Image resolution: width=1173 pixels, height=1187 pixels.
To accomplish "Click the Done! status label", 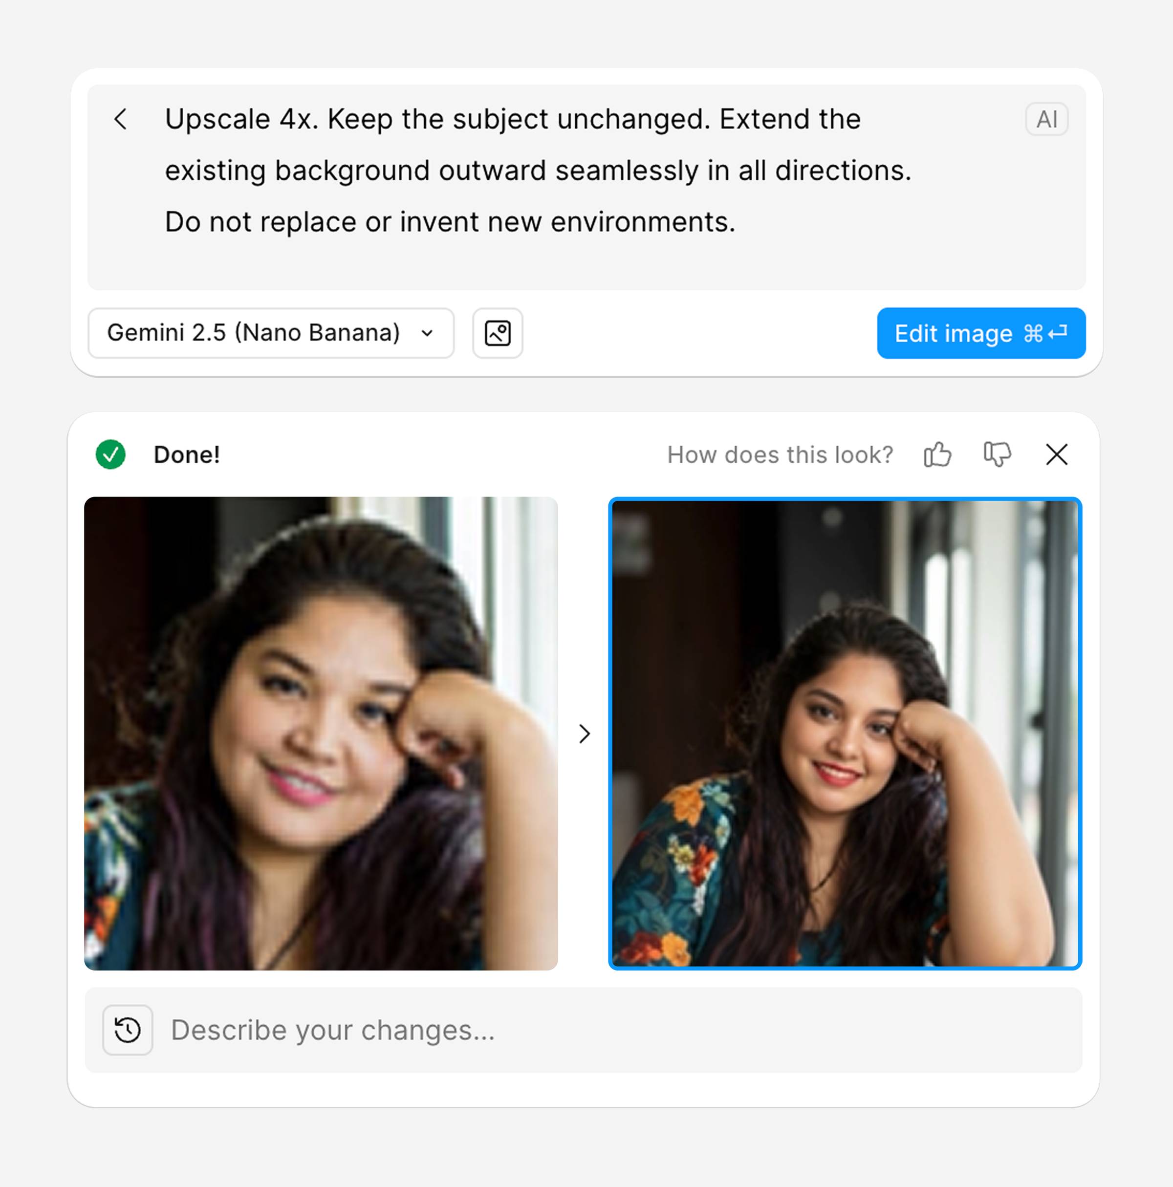I will coord(187,454).
